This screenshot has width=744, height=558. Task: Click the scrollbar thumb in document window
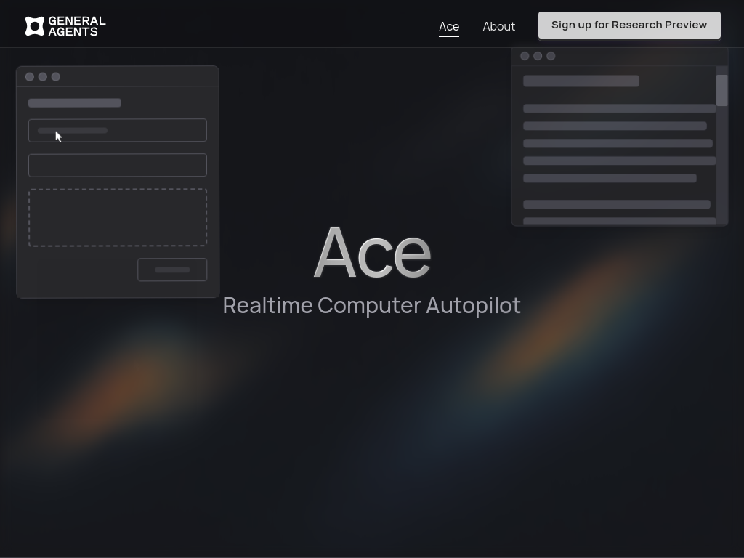721,90
